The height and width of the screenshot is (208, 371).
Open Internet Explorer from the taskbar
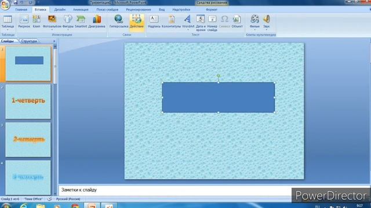coord(24,206)
